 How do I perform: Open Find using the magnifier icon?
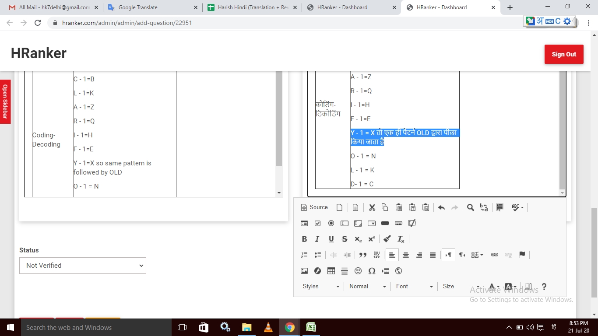tap(471, 207)
